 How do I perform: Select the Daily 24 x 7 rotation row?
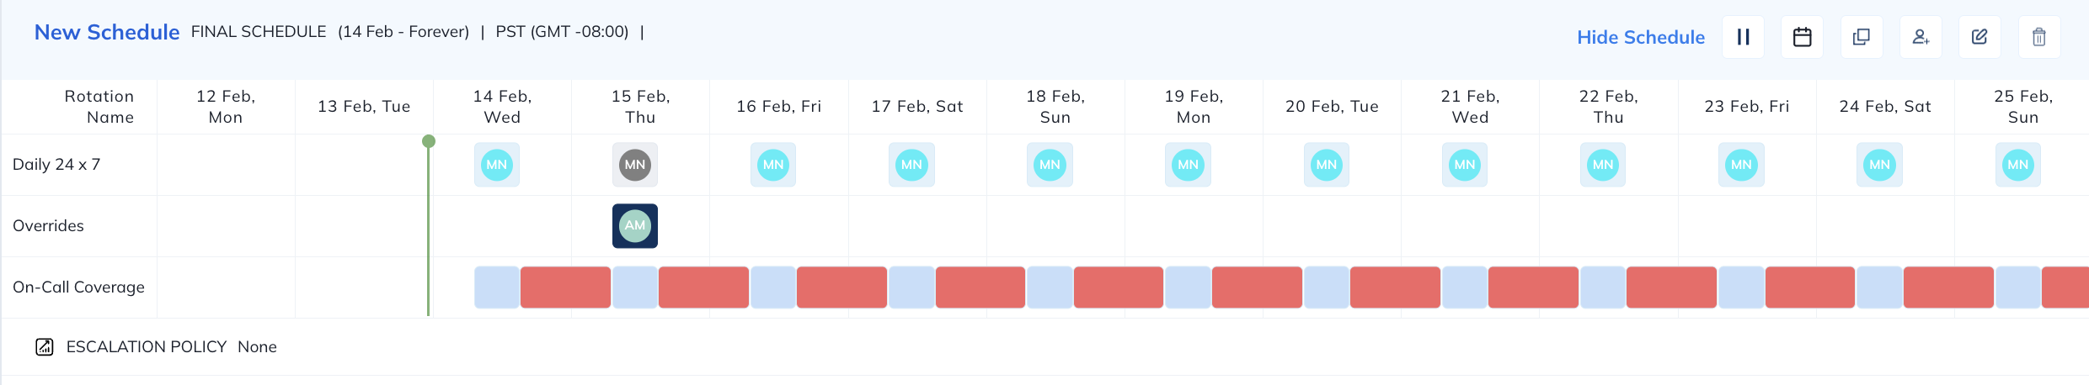[x=56, y=165]
